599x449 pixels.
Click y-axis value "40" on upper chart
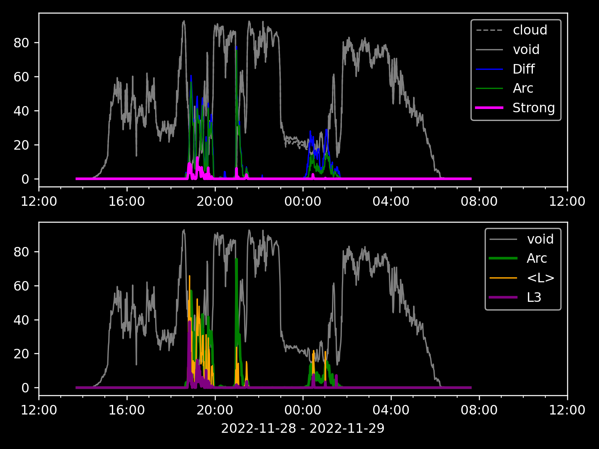pos(21,111)
